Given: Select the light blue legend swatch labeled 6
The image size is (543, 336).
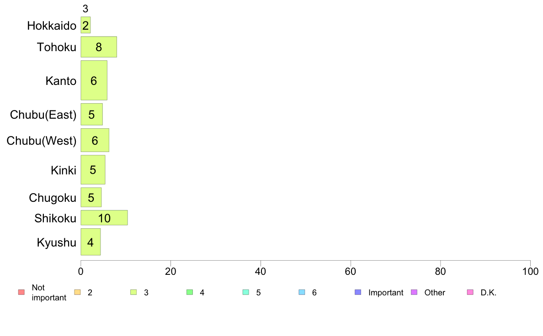Looking at the screenshot, I should 302,292.
